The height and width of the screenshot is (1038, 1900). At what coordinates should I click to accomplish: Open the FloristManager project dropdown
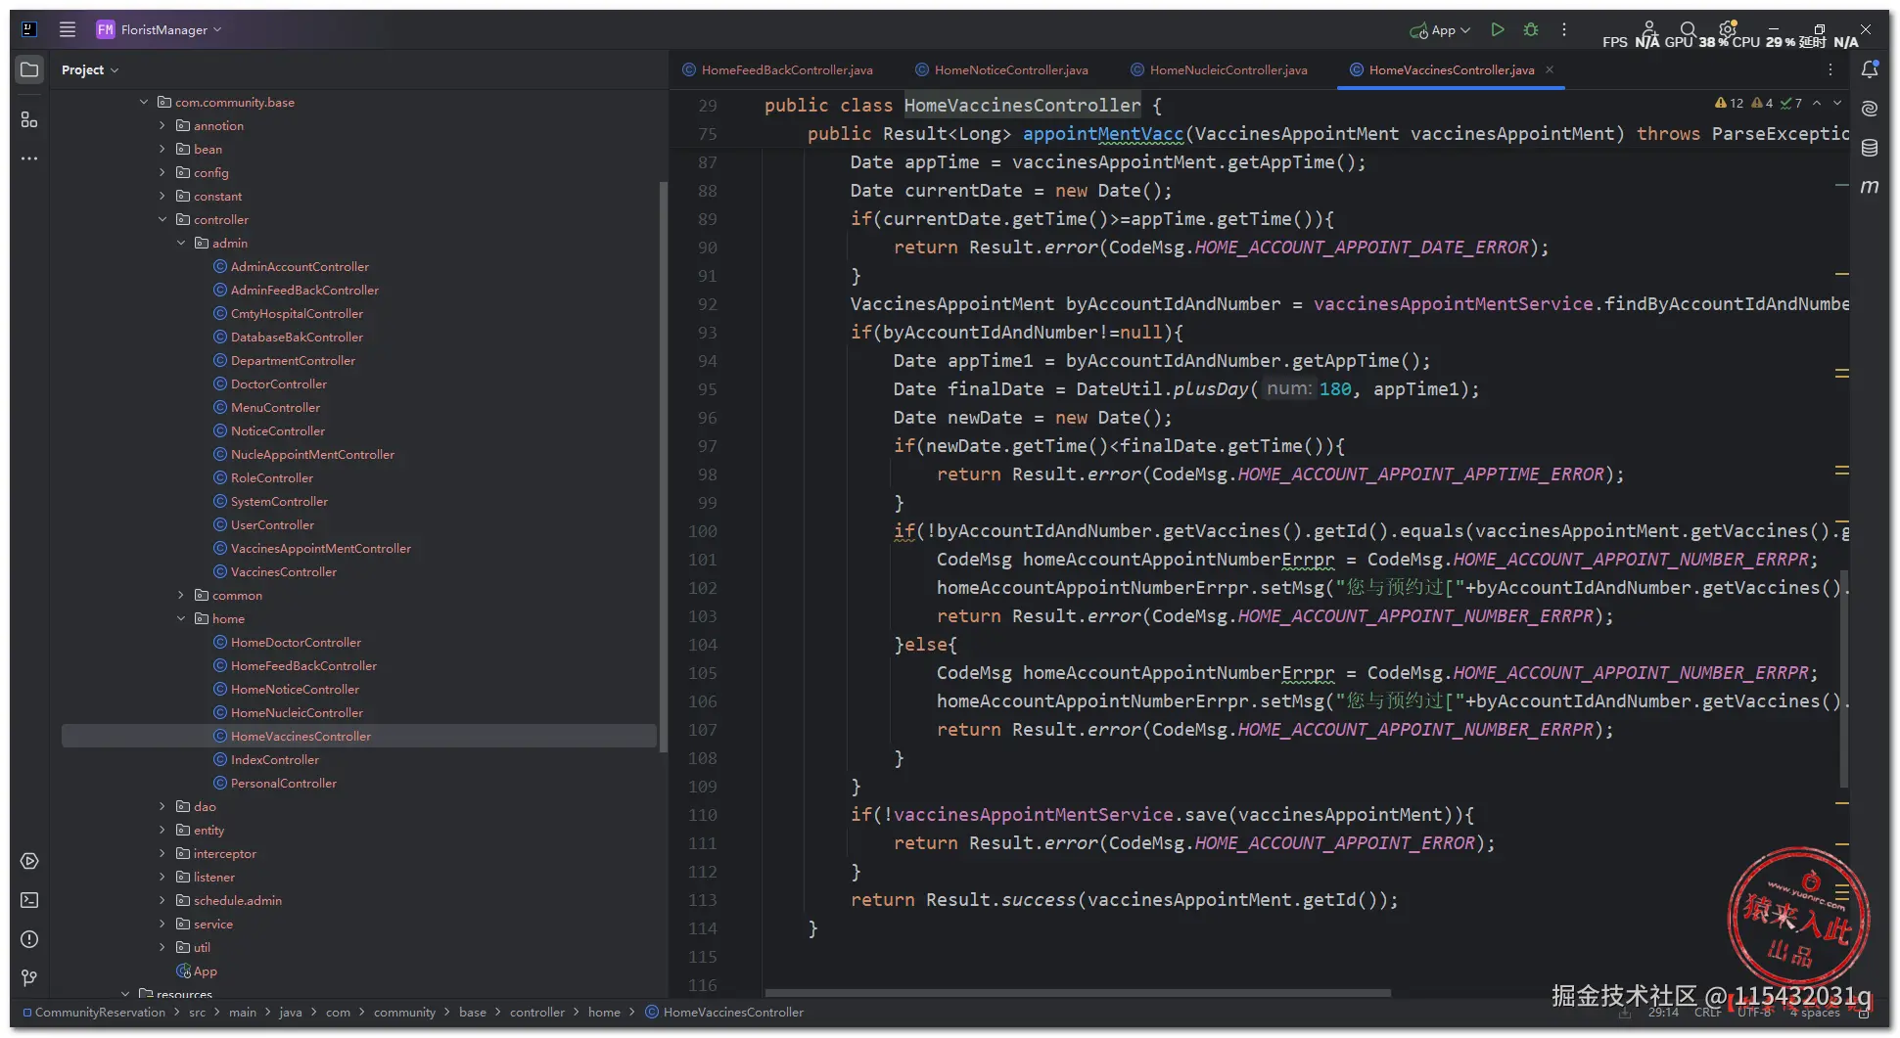point(159,29)
